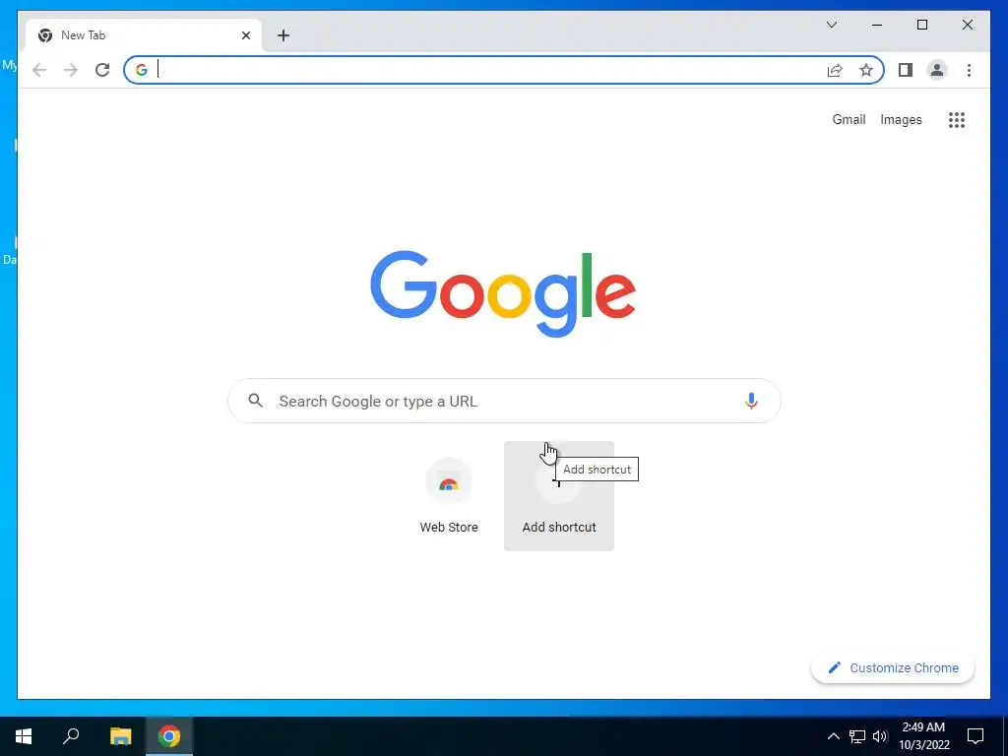Close the New Tab tab
Image resolution: width=1008 pixels, height=756 pixels.
click(x=246, y=35)
